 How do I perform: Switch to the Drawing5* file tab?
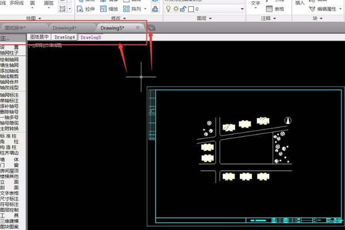112,28
